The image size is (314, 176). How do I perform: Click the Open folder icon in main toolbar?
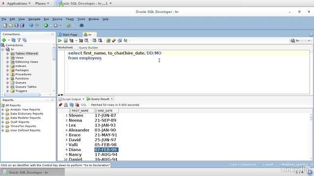coord(11,25)
